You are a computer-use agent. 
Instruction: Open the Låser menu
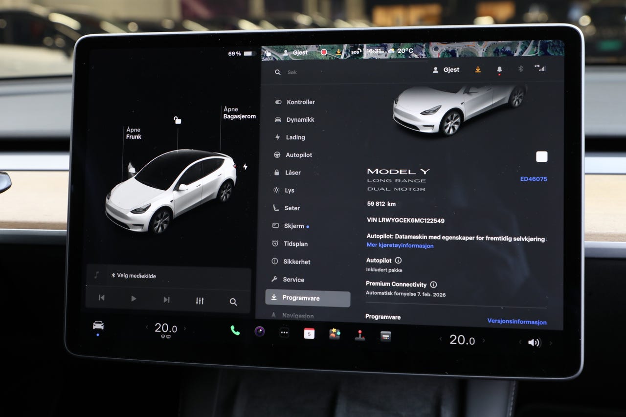pyautogui.click(x=287, y=173)
